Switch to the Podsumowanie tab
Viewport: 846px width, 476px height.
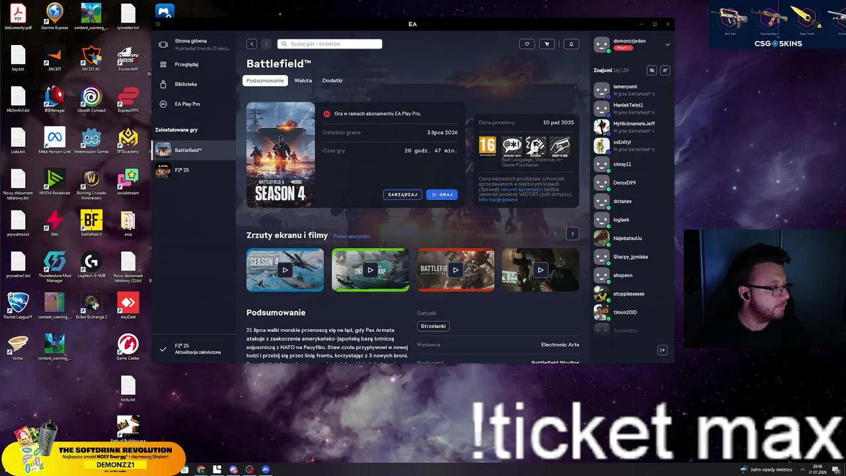[265, 81]
